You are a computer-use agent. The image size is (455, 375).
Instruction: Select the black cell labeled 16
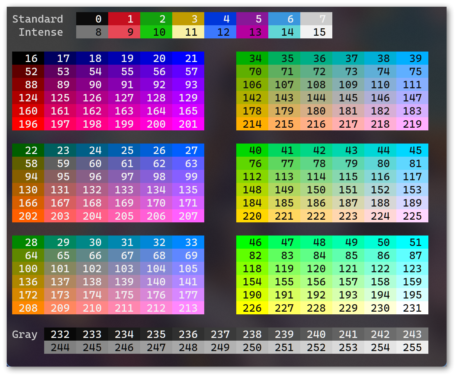pos(28,58)
